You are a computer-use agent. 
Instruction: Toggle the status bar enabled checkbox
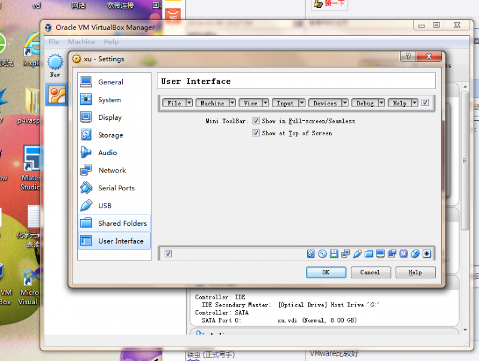click(168, 254)
